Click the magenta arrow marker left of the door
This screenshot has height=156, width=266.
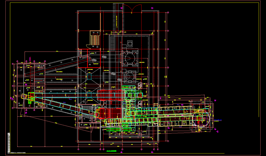click(x=121, y=7)
